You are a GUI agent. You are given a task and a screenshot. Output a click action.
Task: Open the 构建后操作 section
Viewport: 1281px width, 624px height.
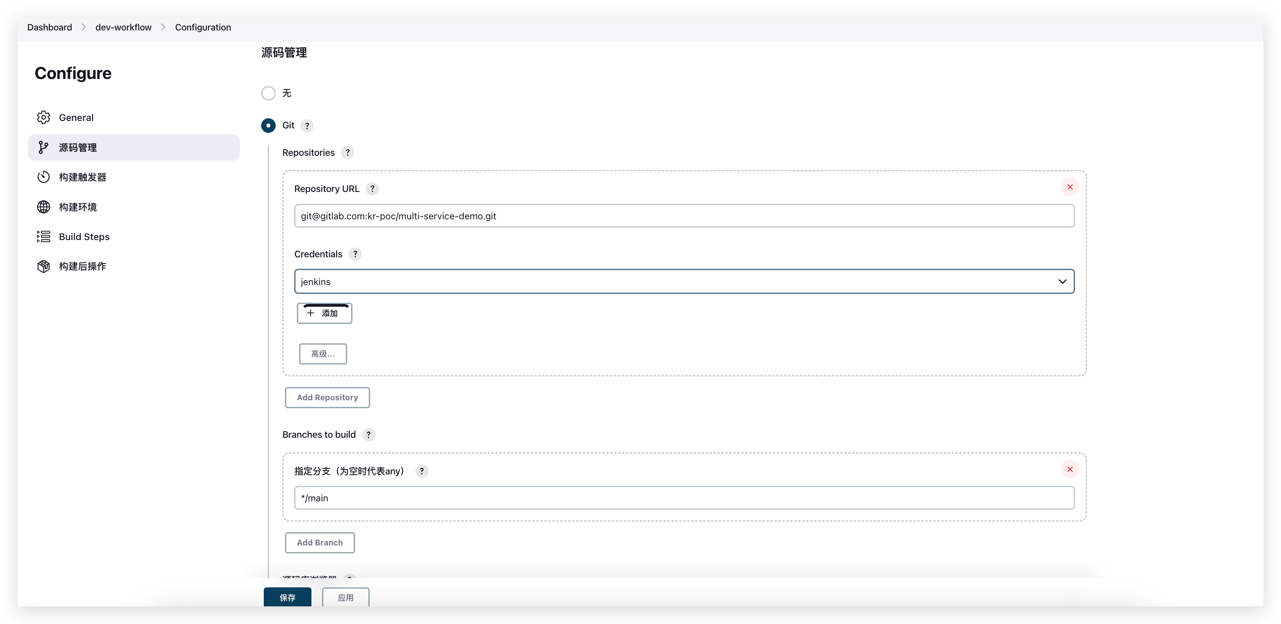pyautogui.click(x=133, y=266)
